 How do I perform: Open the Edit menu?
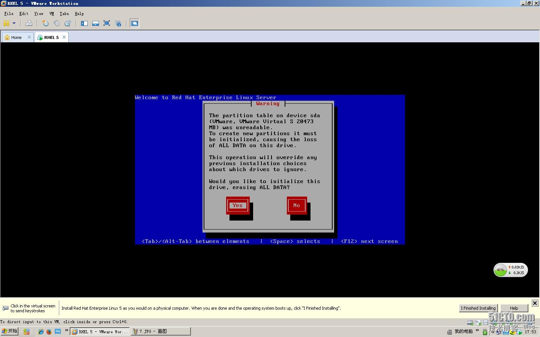[x=24, y=13]
